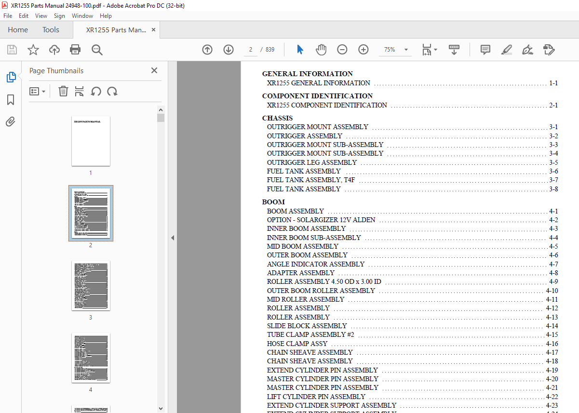Click the thumbnails scrollbar down arrow

click(x=161, y=409)
